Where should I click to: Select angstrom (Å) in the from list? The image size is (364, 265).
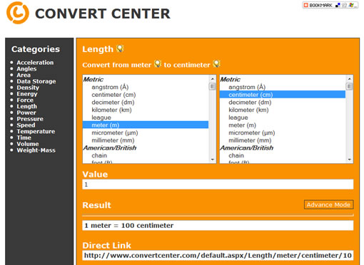coord(146,87)
